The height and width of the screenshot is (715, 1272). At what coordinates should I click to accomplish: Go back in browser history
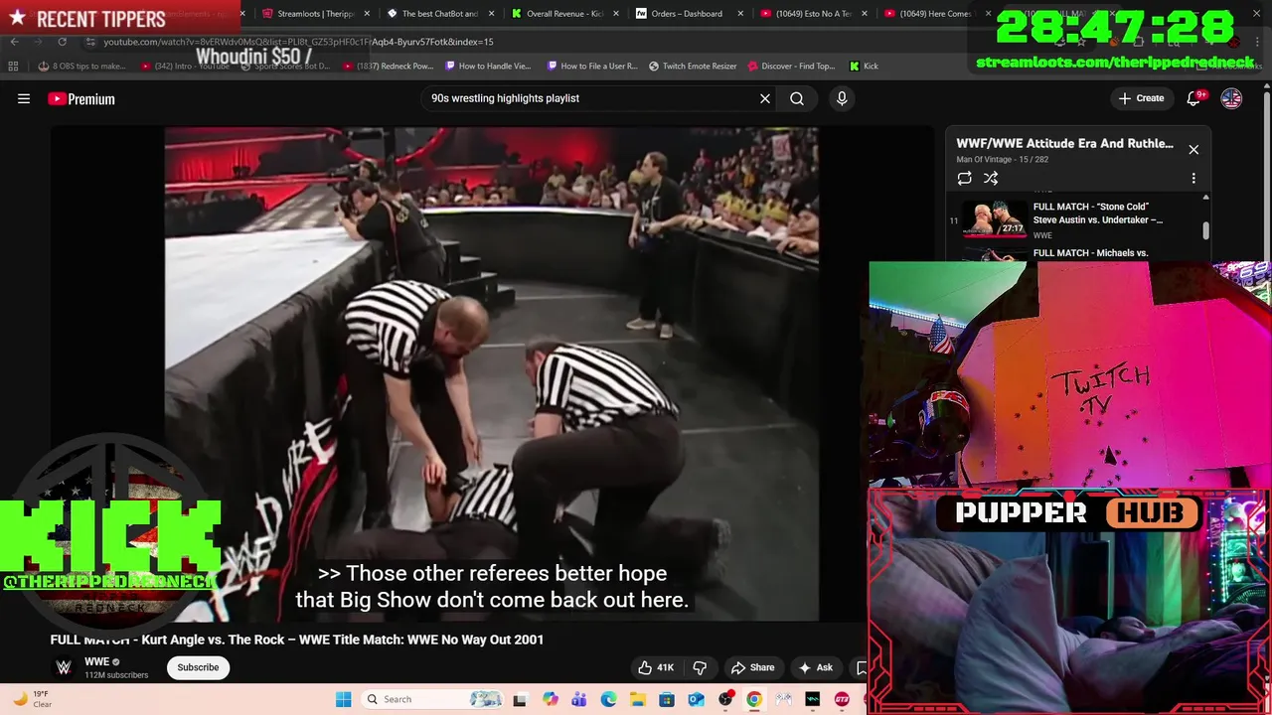click(x=14, y=42)
